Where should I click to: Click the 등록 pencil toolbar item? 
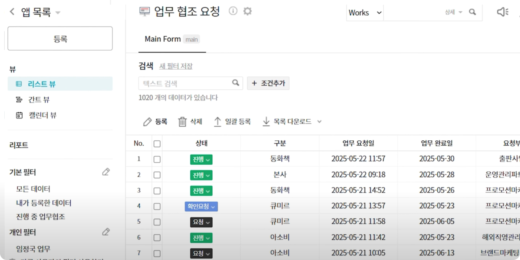point(155,122)
